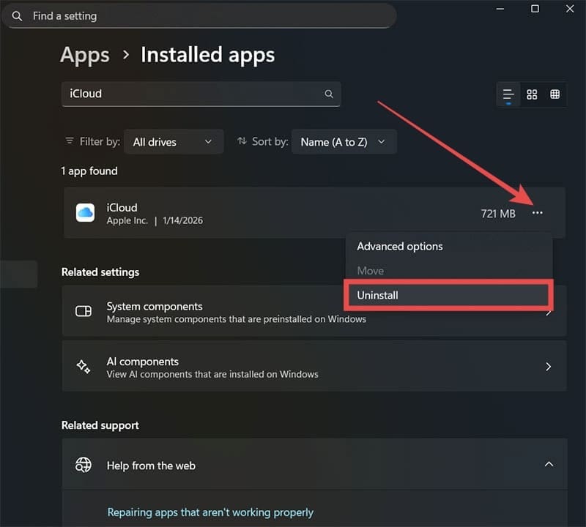586x527 pixels.
Task: Click the Installed apps heading
Action: click(x=208, y=56)
